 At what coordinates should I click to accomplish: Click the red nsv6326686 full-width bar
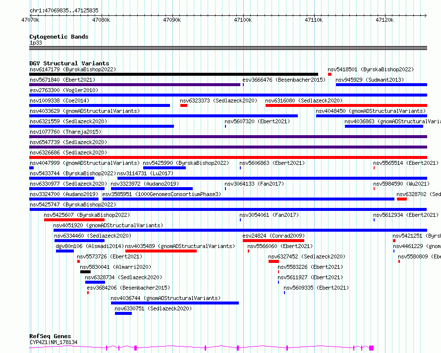(228, 157)
